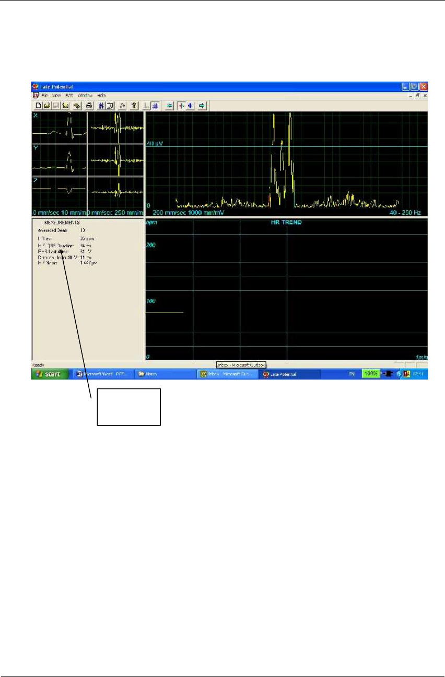Open the View menu
This screenshot has width=445, height=677.
click(x=56, y=96)
